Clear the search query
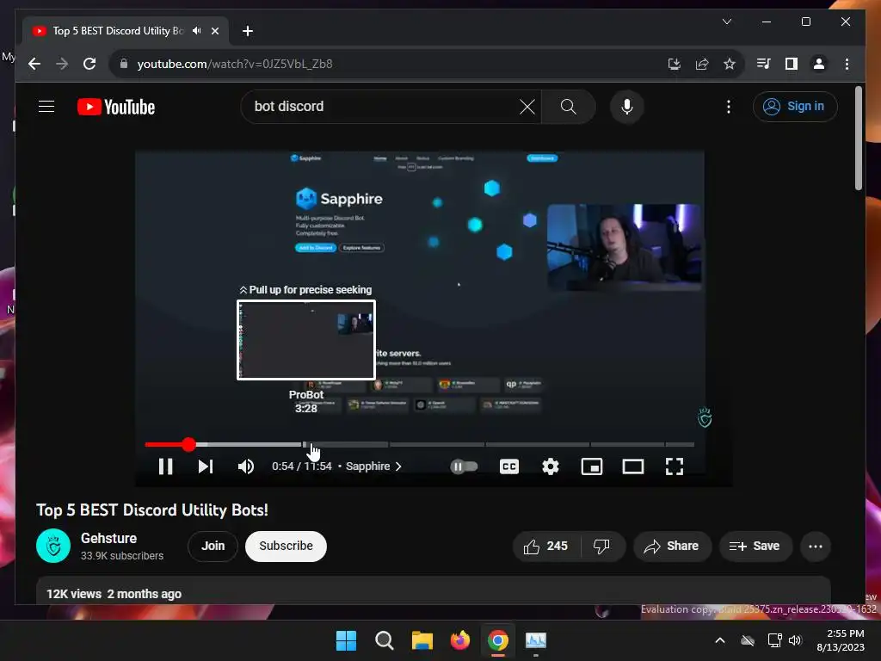 [527, 106]
